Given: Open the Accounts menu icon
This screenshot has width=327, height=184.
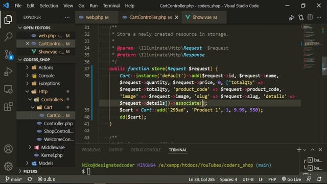Looking at the screenshot, I should click(x=8, y=149).
